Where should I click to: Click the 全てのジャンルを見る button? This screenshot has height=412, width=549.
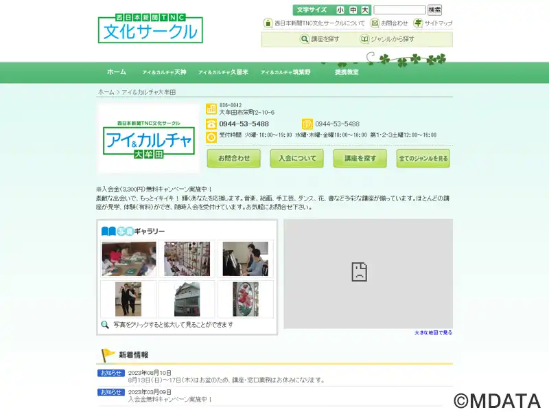[x=423, y=159]
